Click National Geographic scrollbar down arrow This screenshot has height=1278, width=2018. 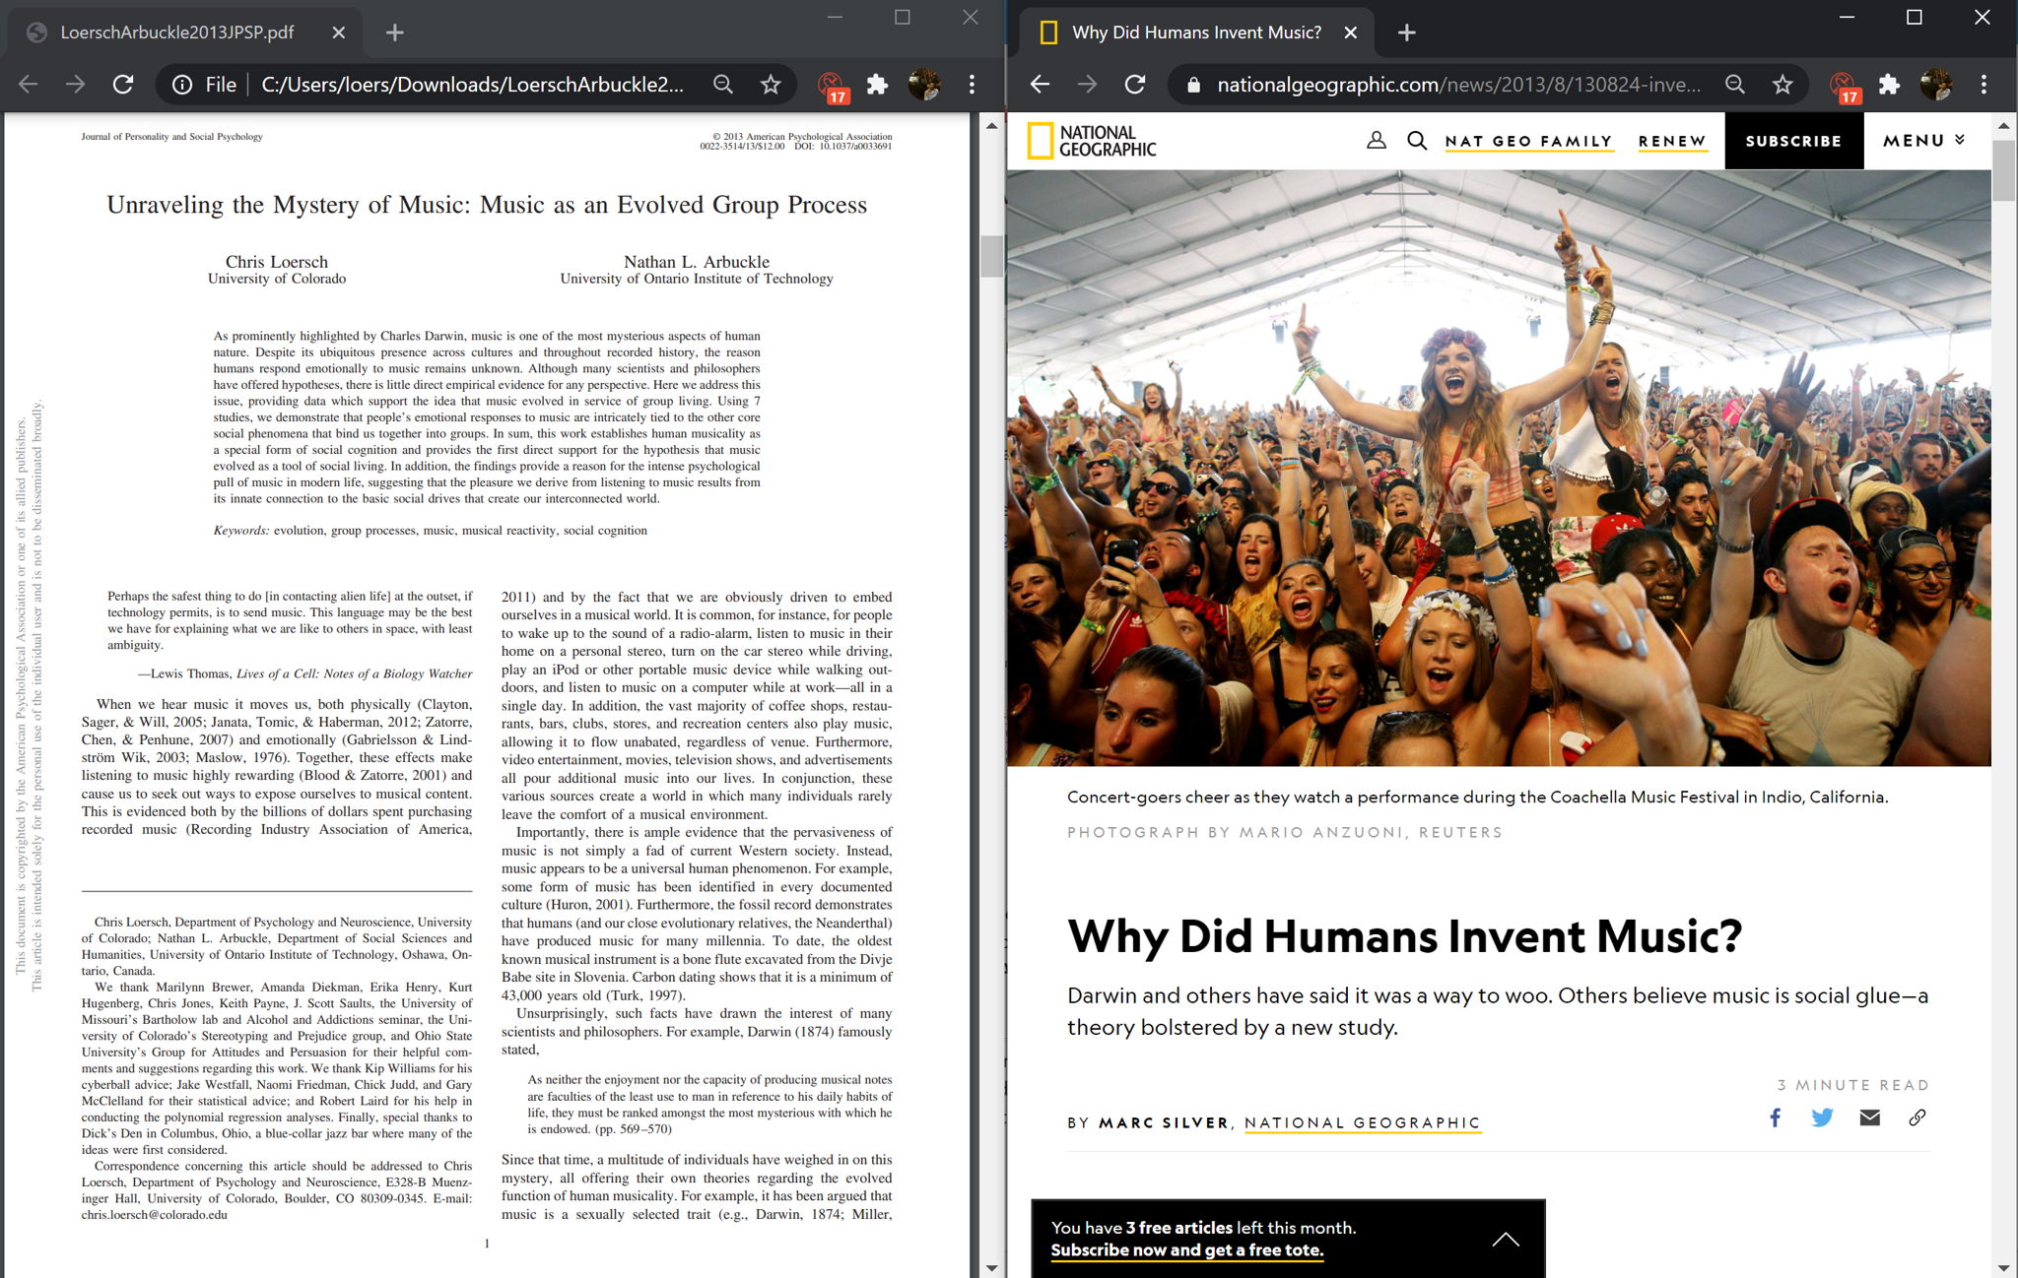[x=2004, y=1268]
